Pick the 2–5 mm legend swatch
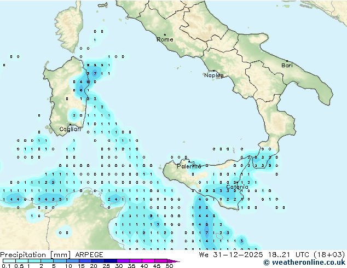 [47, 261]
